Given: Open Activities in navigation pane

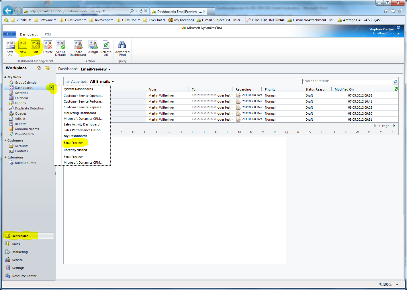Looking at the screenshot, I should (x=21, y=93).
